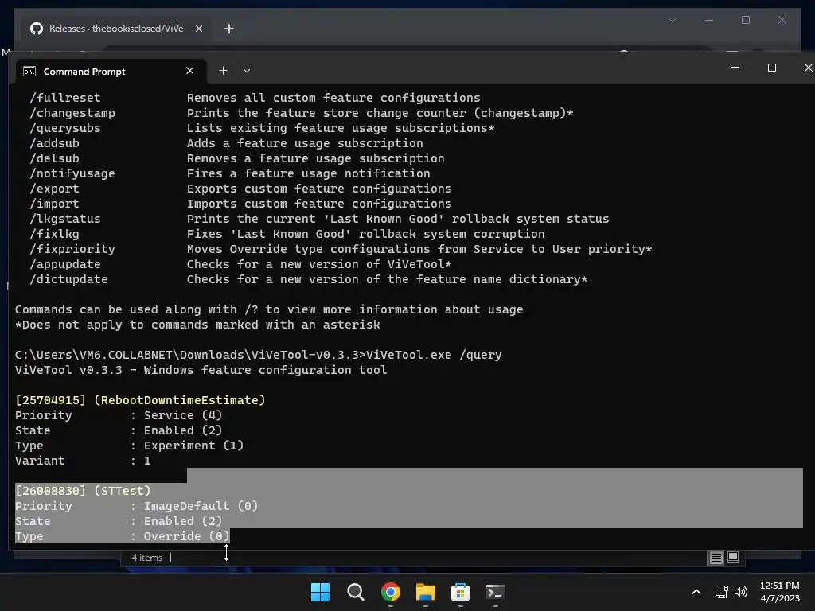Screen dimensions: 815x611
Task: Open File Explorer from taskbar
Action: point(426,592)
